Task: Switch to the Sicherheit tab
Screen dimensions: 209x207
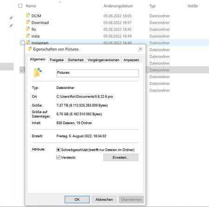Action: [76, 60]
